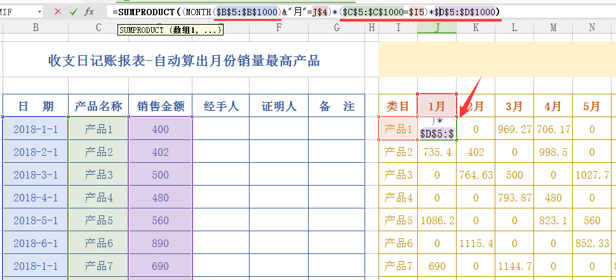The image size is (616, 280).
Task: Click the report title 收支日记账报表 cell
Action: pos(184,60)
